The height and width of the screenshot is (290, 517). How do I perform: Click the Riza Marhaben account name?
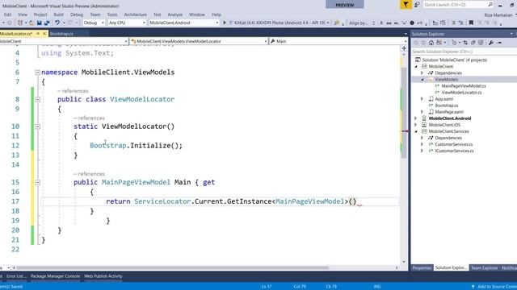498,15
